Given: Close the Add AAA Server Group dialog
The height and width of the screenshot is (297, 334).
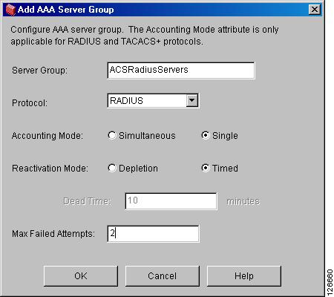Looking at the screenshot, I should 315,10.
